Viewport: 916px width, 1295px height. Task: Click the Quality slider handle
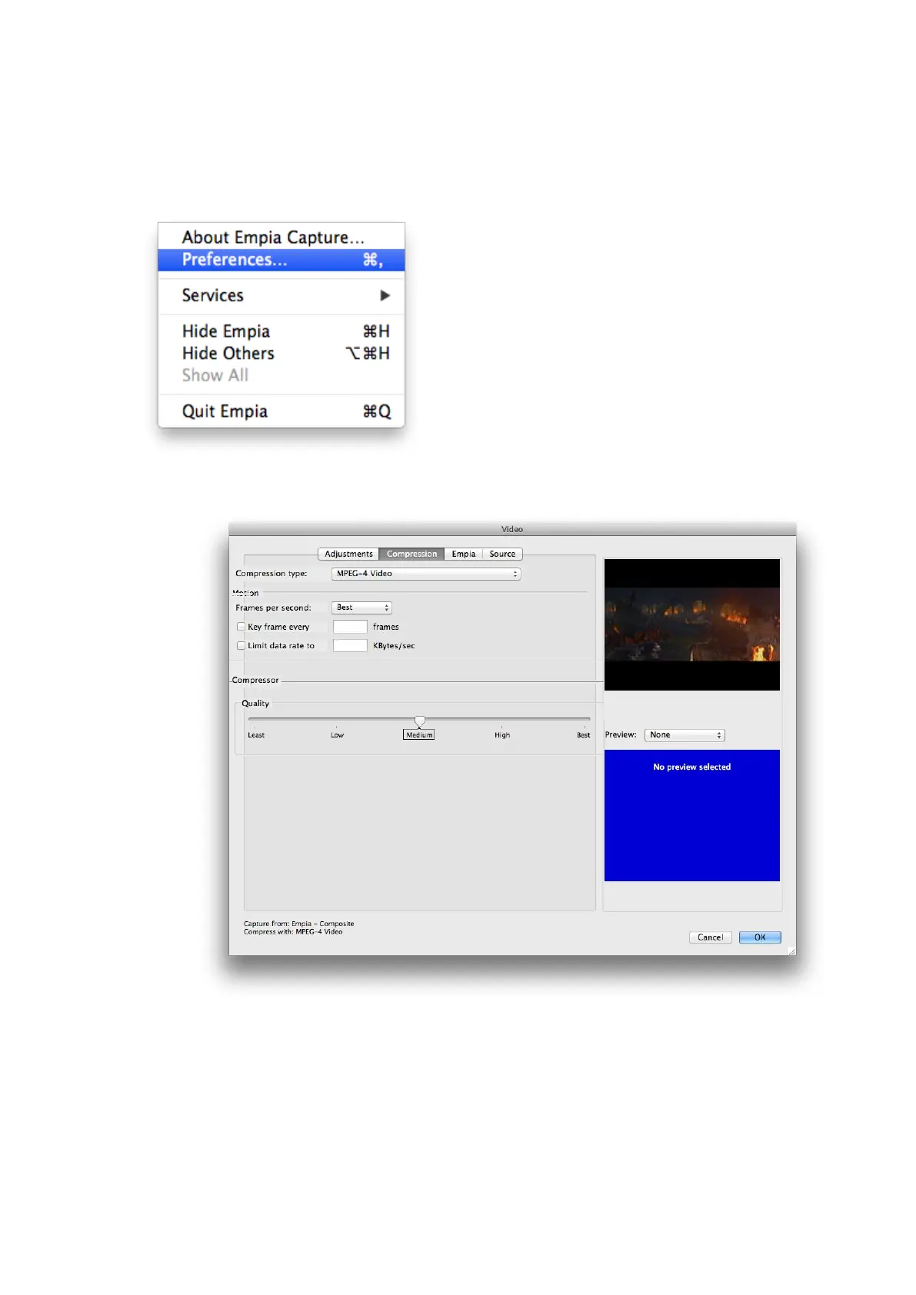click(x=420, y=721)
